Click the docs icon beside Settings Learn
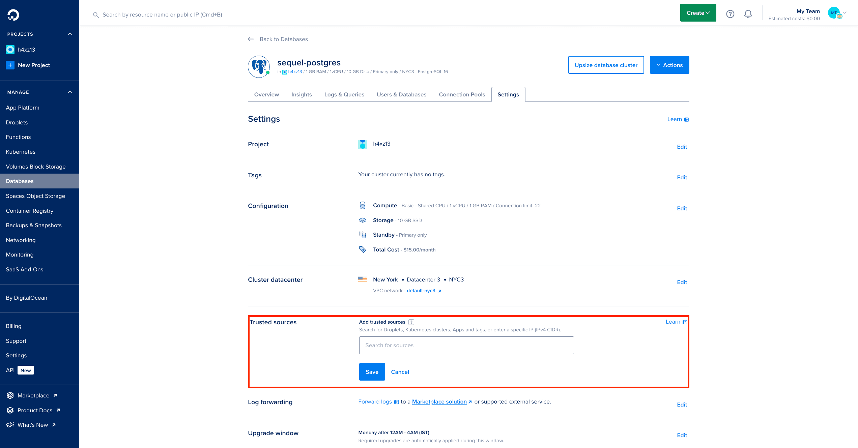Screen dimensions: 858x448 686,119
